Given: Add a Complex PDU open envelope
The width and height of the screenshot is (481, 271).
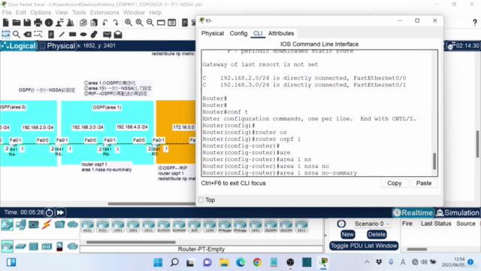Looking at the screenshot, I should (118, 35).
